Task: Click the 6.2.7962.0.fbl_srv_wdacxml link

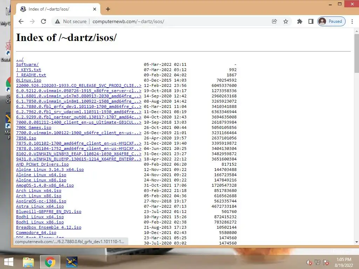Action: [x=79, y=112]
